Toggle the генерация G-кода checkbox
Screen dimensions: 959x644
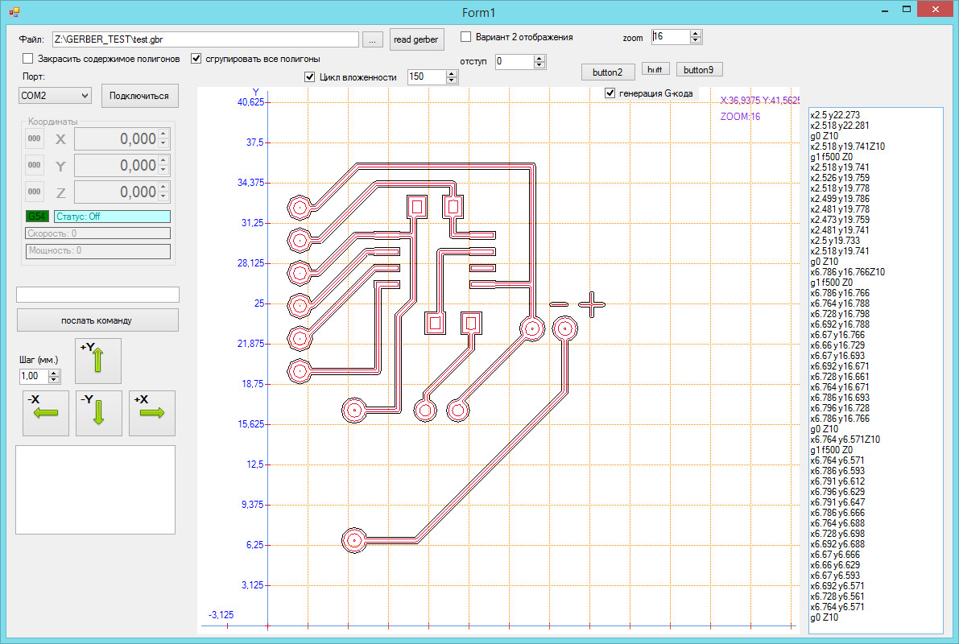(x=610, y=93)
